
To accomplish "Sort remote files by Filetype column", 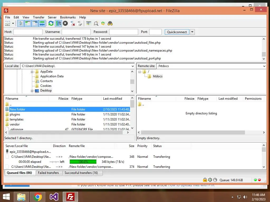I will click(206, 99).
